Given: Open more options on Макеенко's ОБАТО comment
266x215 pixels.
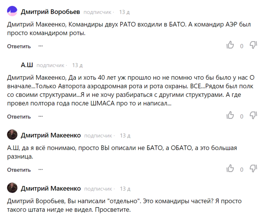Looking at the screenshot, I should coord(40,169).
